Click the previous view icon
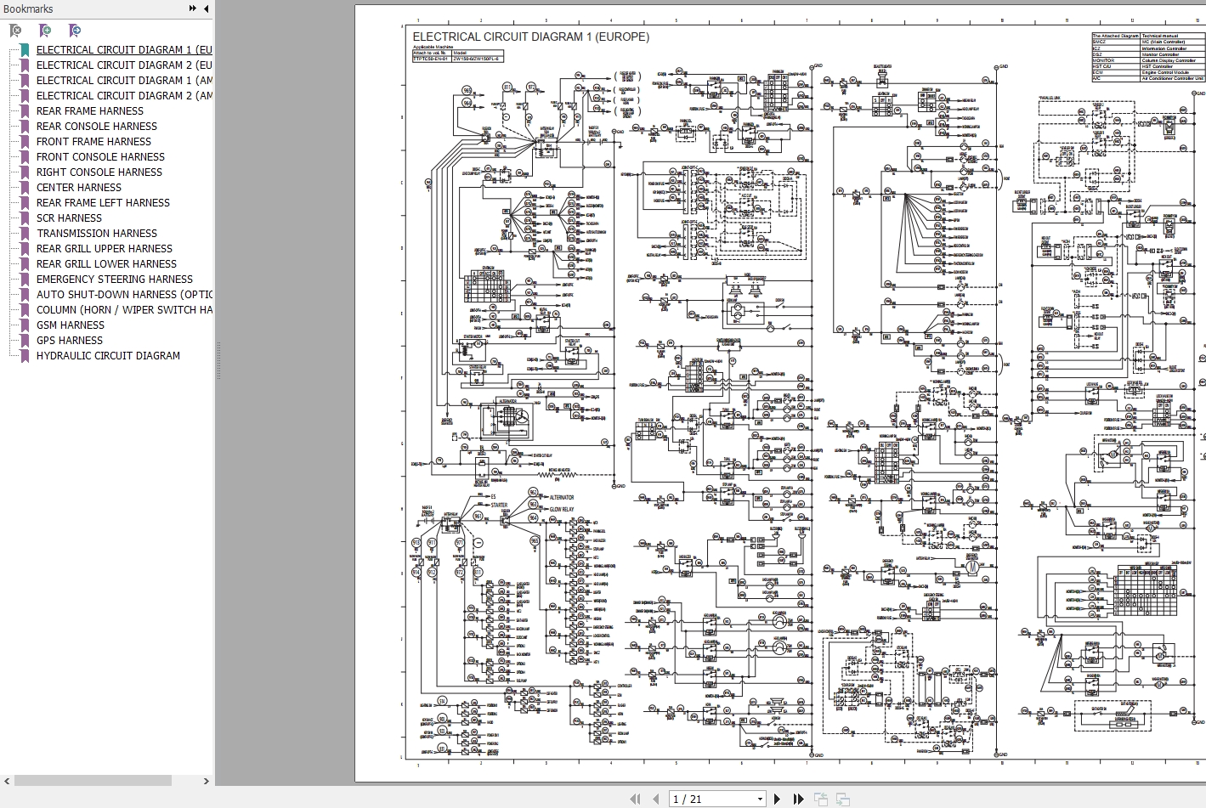Image resolution: width=1206 pixels, height=808 pixels. 821,799
